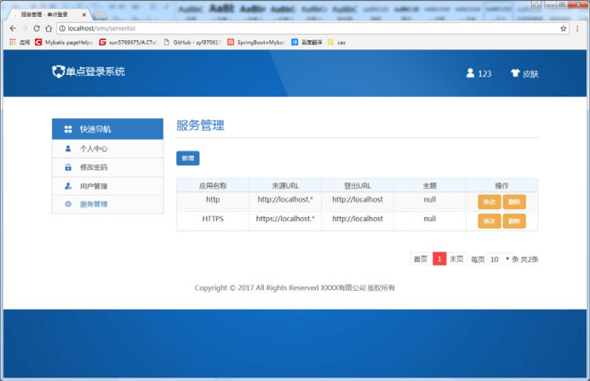
Task: Select 修改密码 from the sidebar
Action: 94,168
